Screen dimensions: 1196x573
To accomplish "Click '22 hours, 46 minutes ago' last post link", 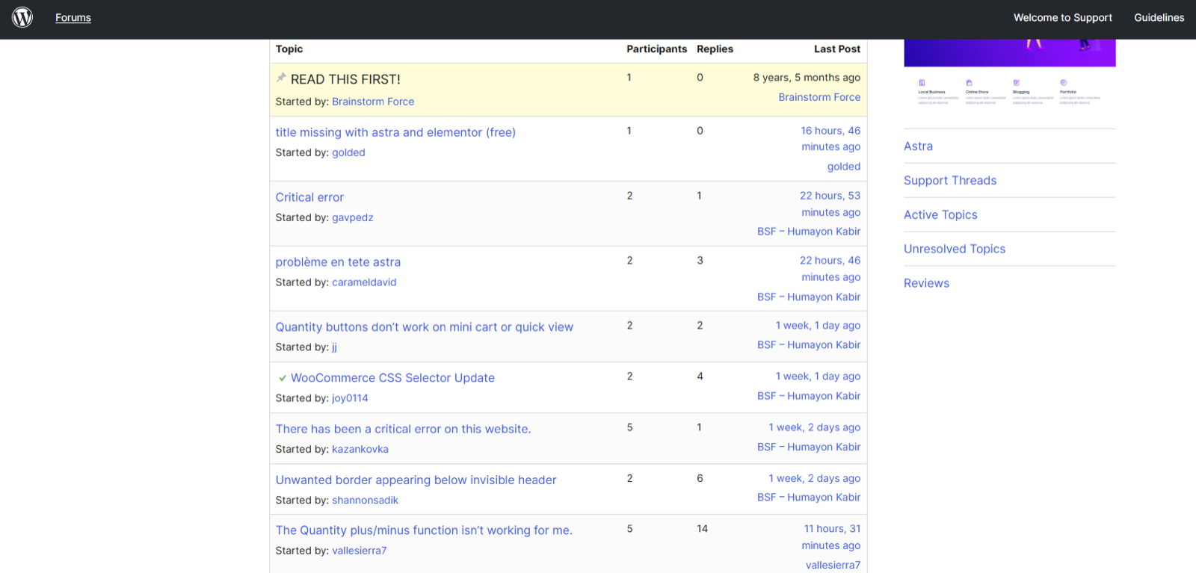I will (830, 269).
